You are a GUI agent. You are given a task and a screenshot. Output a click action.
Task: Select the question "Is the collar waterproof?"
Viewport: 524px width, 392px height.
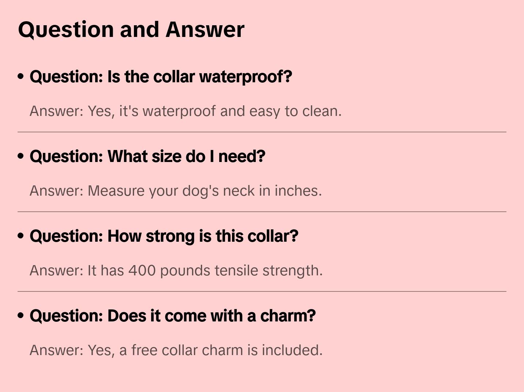(161, 77)
